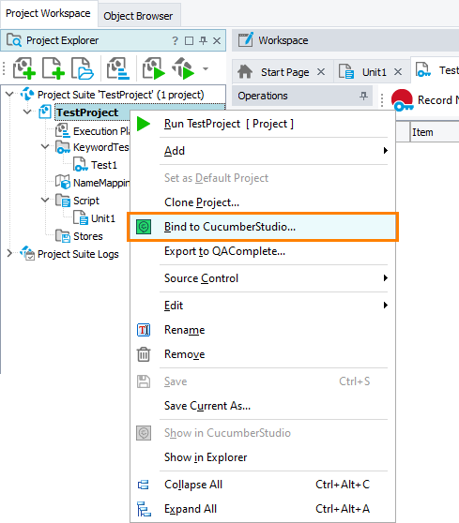Click the New Project Suite toolbar icon
Viewport: 459px width, 523px height.
(x=23, y=68)
